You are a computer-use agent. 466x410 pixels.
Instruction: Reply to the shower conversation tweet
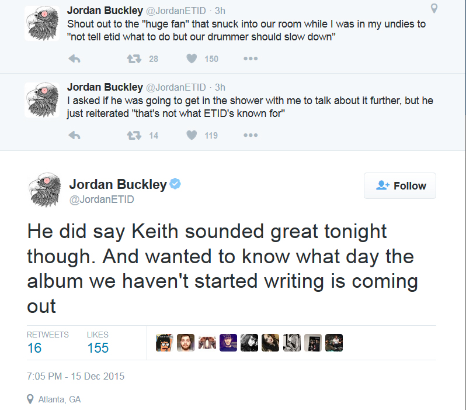(x=74, y=135)
